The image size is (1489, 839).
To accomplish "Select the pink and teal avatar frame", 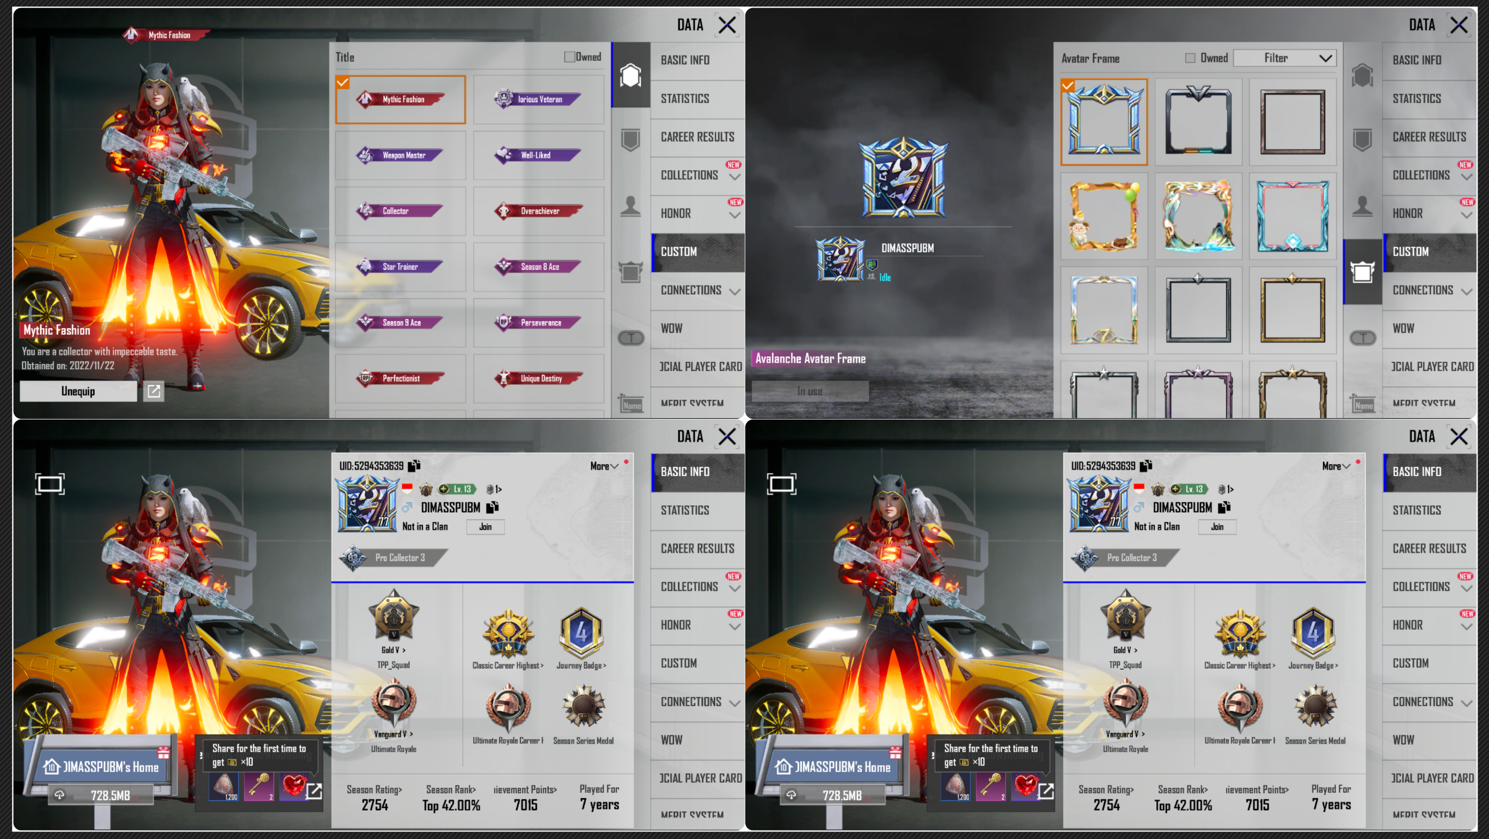I will (x=1292, y=216).
